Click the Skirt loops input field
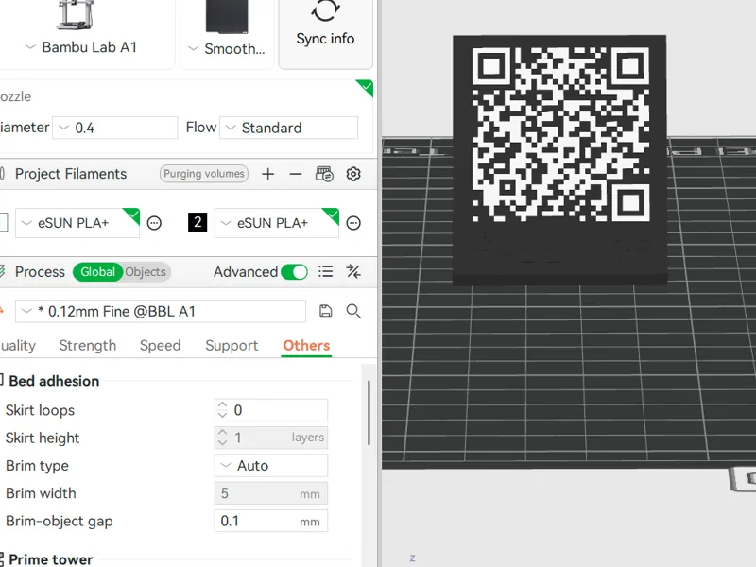 coord(271,410)
